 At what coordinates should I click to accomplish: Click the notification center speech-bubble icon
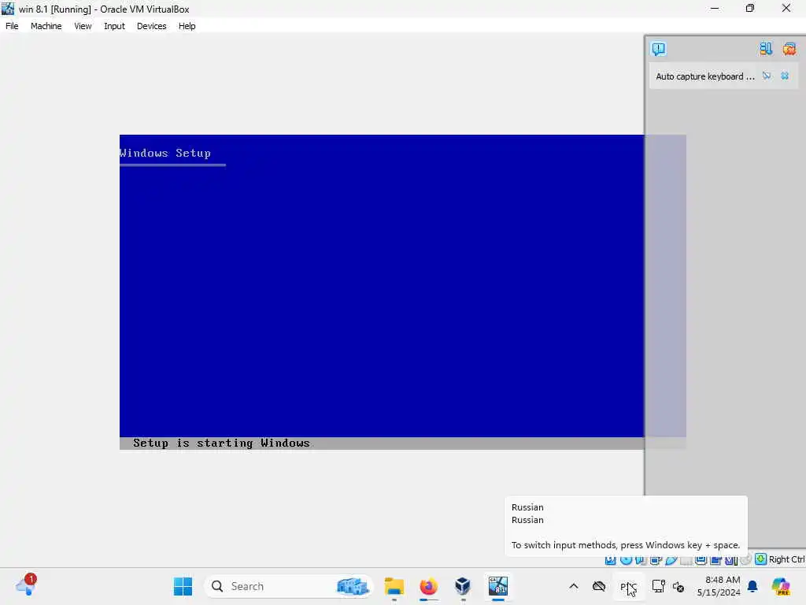[659, 49]
